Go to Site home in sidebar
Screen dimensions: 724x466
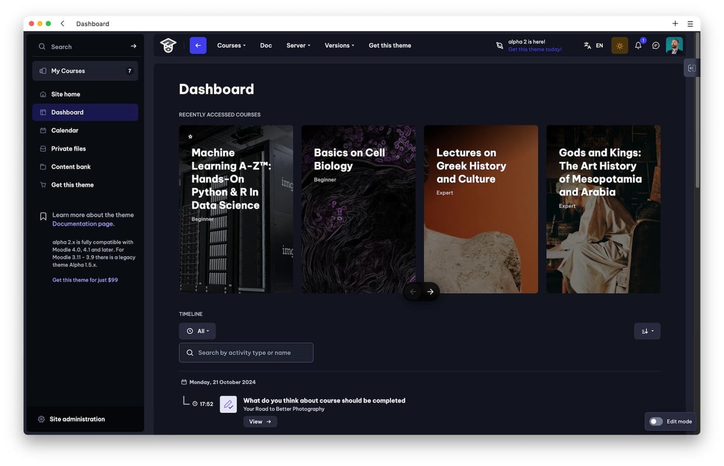click(x=86, y=94)
